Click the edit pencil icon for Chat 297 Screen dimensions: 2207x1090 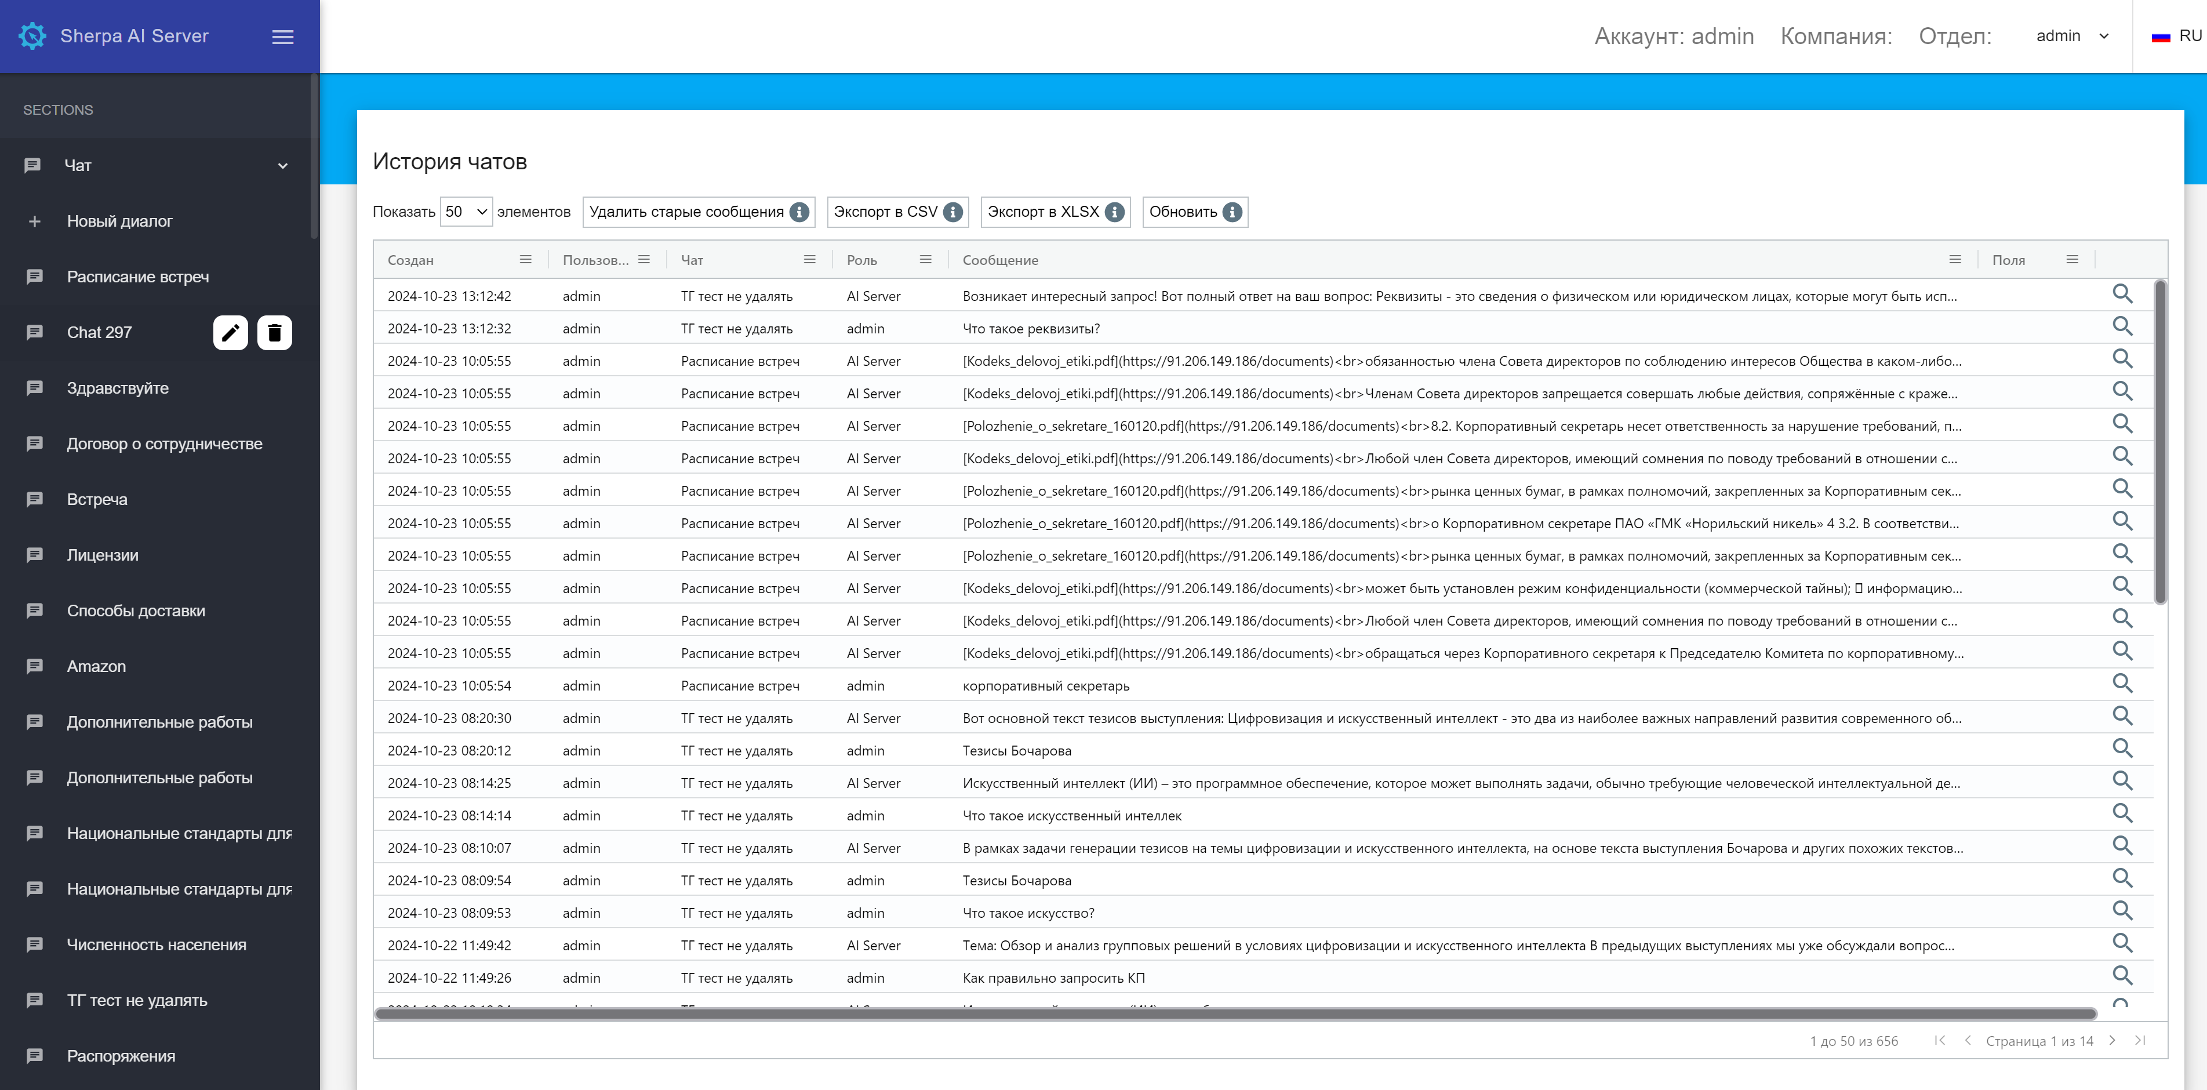coord(231,332)
